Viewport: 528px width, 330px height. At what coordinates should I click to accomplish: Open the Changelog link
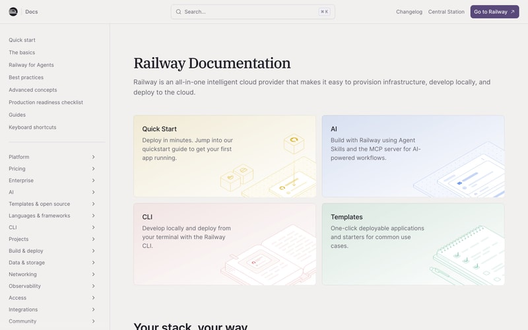point(409,12)
